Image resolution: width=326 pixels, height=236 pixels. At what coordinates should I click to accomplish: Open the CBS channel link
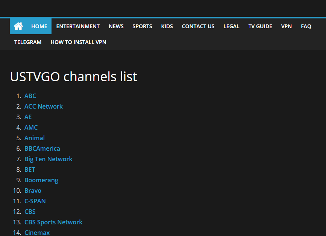pyautogui.click(x=30, y=212)
